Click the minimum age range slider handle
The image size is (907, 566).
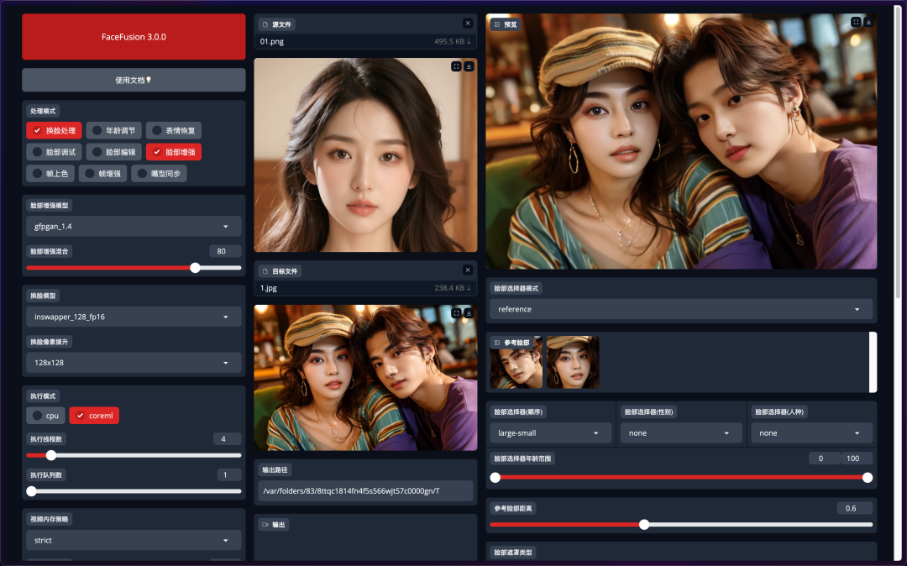495,478
